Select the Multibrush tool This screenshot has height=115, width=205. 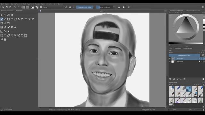point(32,19)
